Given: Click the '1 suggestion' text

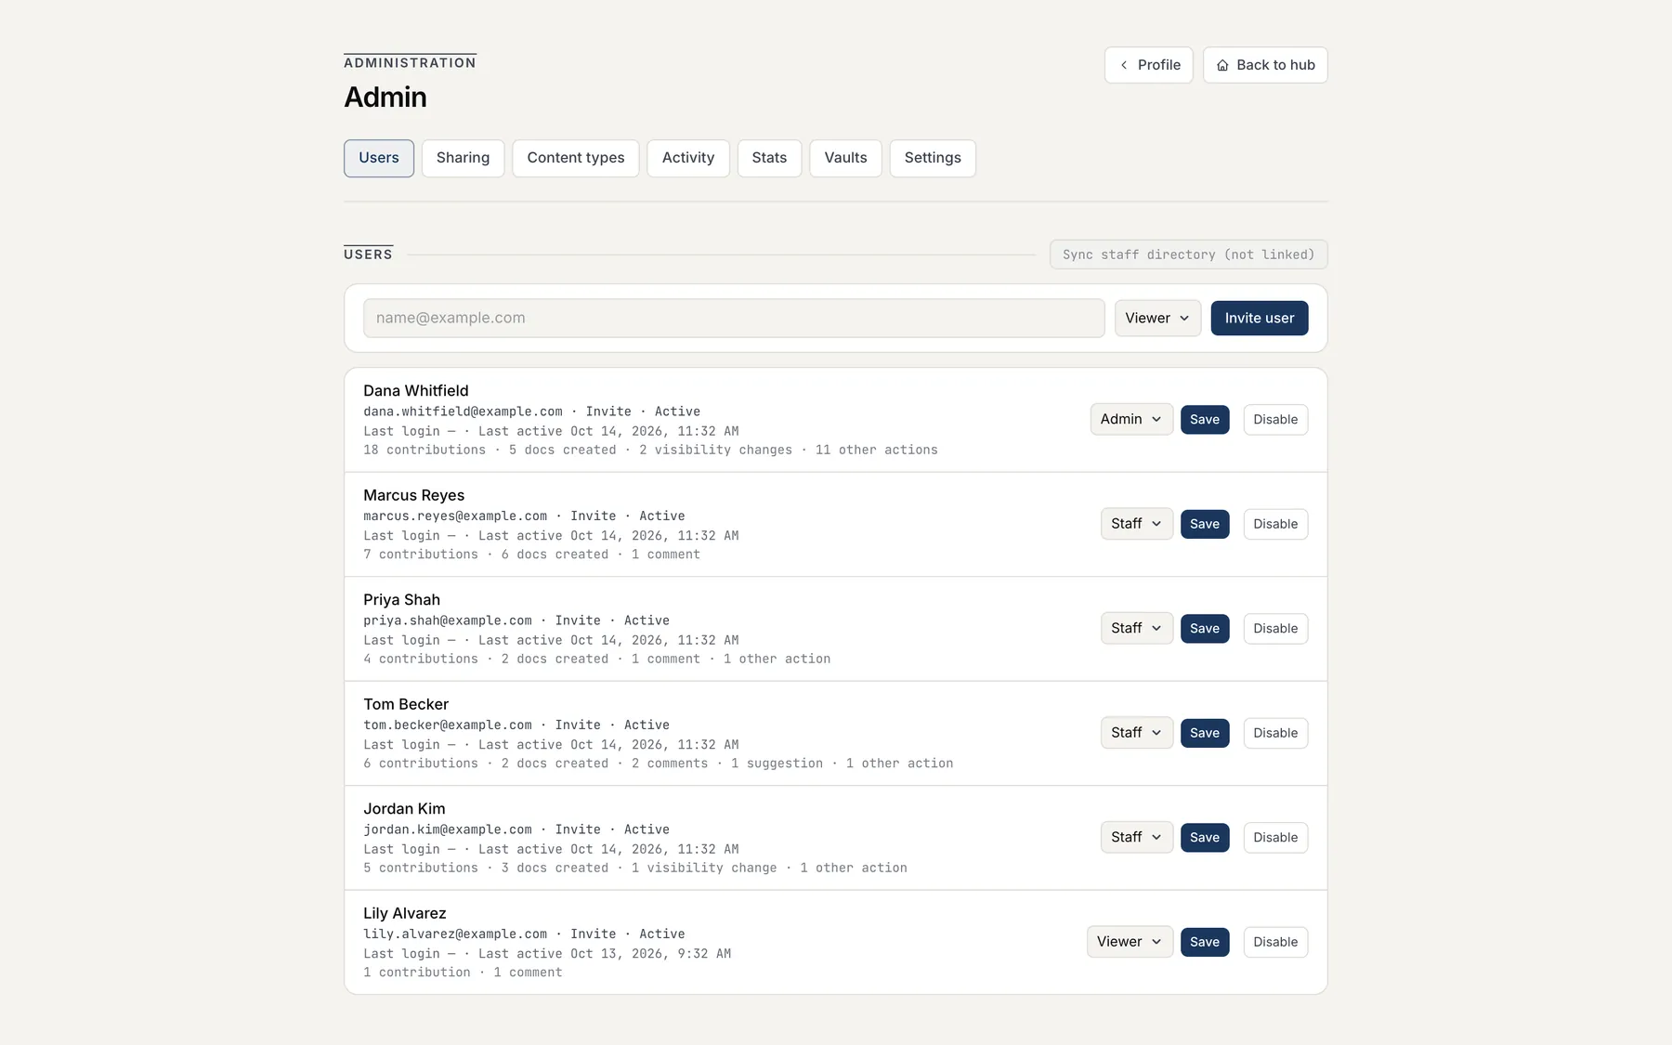Looking at the screenshot, I should [777, 764].
